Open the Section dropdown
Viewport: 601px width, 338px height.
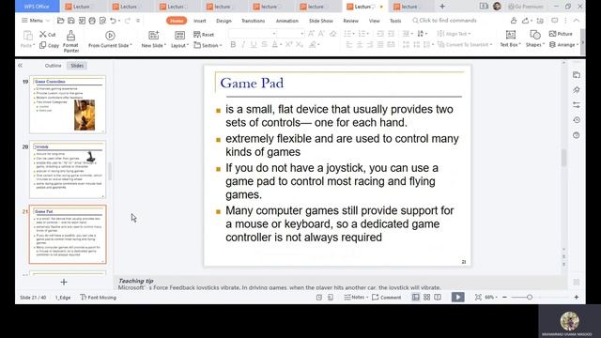[208, 45]
